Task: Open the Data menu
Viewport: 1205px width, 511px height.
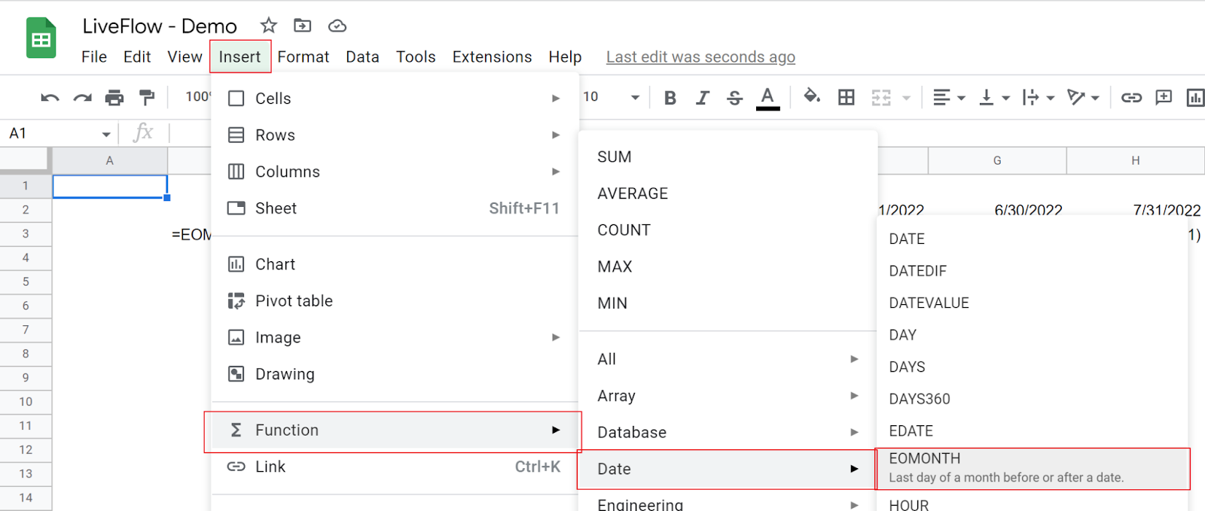Action: 362,56
